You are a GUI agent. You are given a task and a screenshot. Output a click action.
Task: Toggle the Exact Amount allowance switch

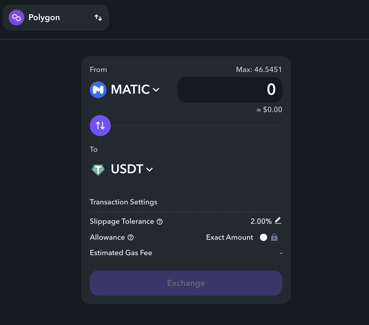pyautogui.click(x=264, y=237)
